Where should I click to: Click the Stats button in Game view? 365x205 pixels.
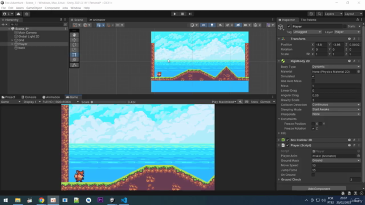(x=254, y=102)
